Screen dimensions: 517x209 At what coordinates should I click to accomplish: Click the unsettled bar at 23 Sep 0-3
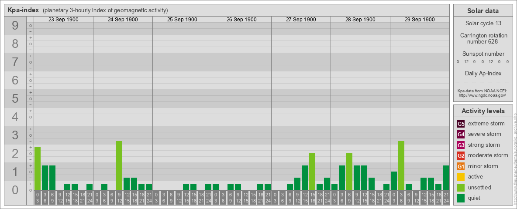click(x=37, y=169)
